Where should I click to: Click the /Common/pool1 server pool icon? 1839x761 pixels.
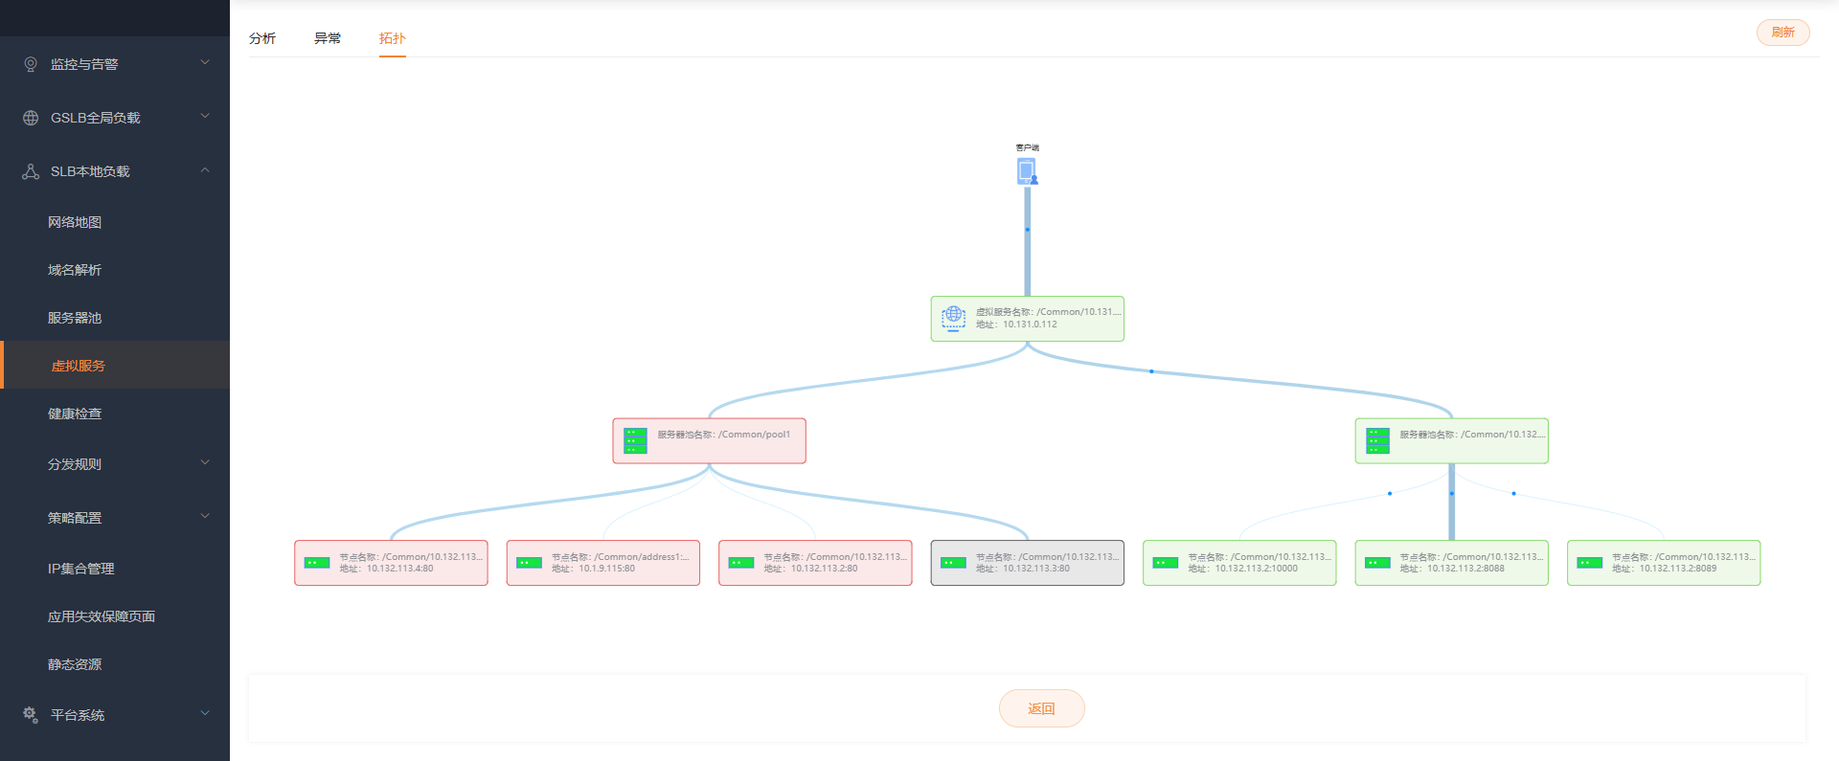(635, 440)
